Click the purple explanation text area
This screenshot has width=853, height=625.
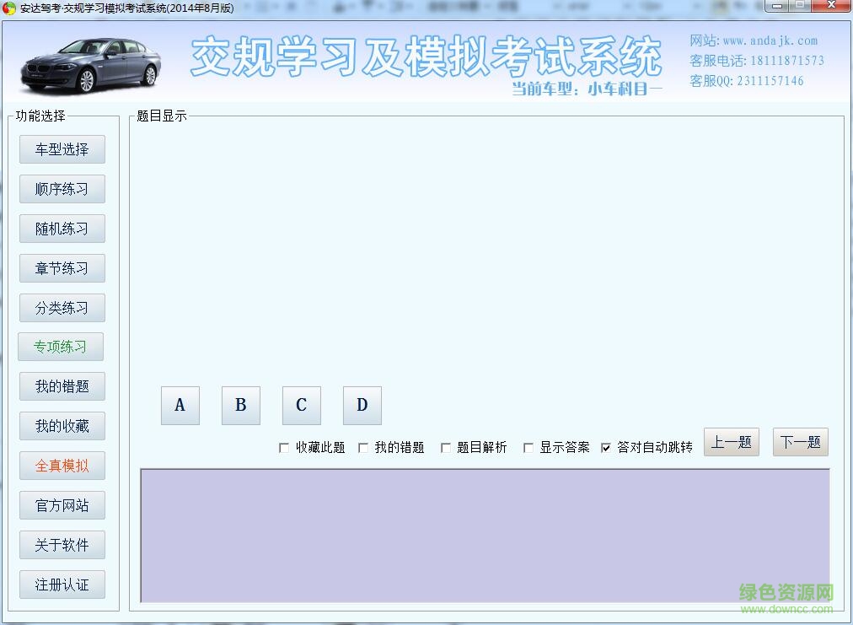[486, 536]
